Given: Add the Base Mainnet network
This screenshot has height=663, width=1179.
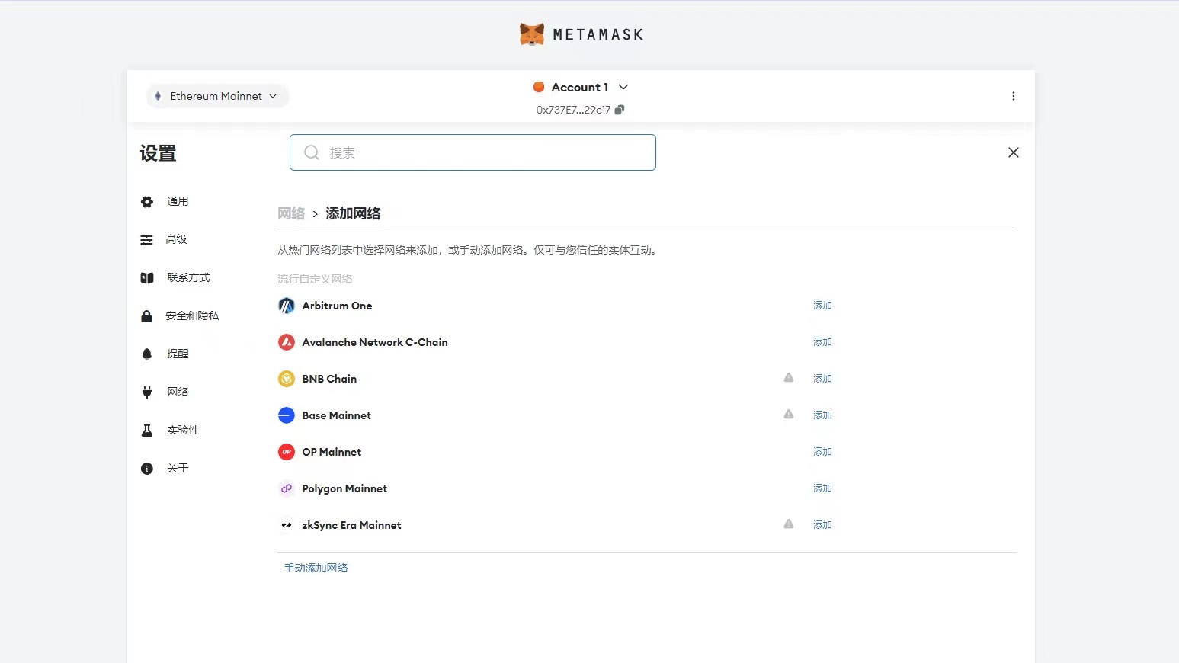Looking at the screenshot, I should [x=822, y=415].
